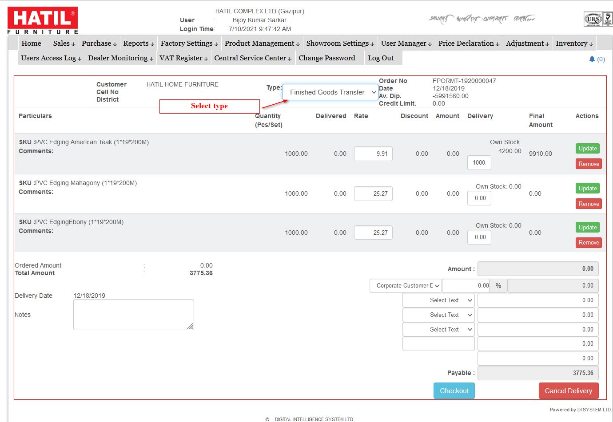
Task: Update the PVC EdgingEbony row
Action: (x=588, y=228)
